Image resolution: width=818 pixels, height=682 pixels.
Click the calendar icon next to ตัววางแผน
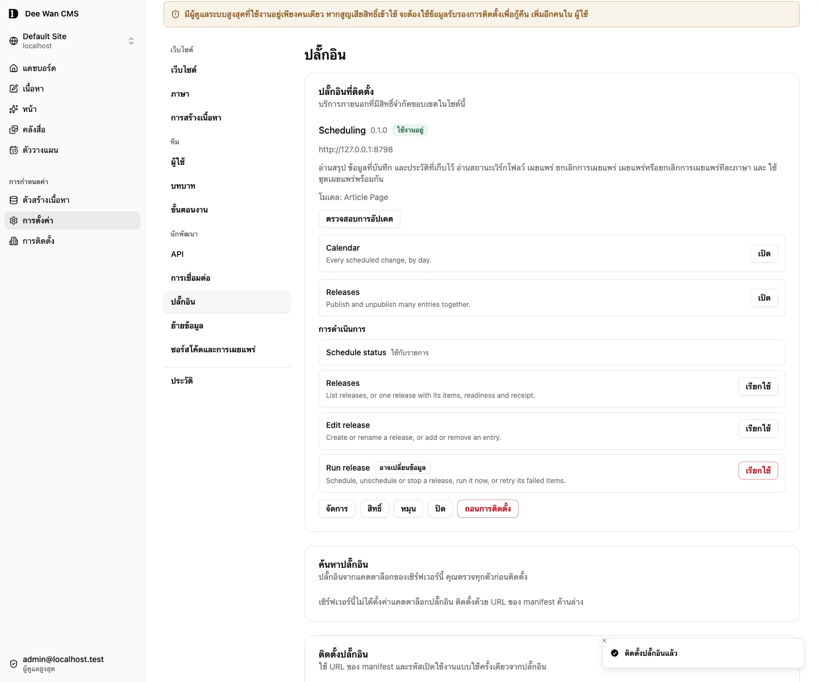14,150
